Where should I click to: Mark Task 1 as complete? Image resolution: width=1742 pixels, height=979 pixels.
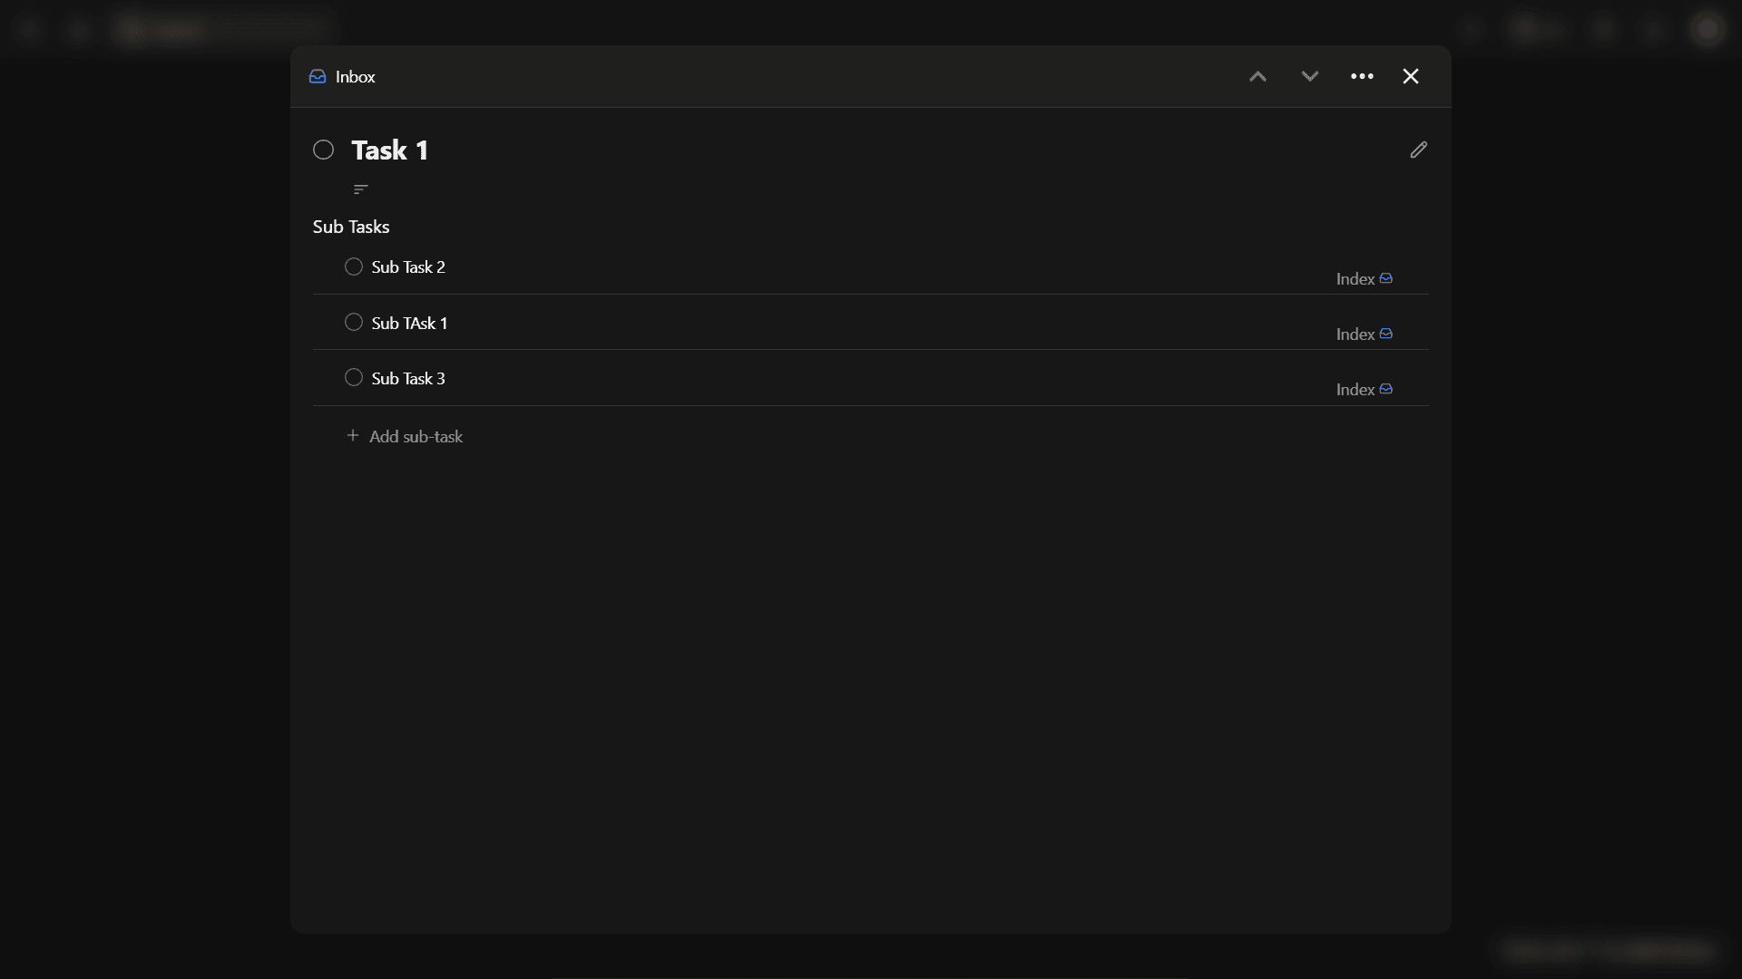tap(324, 150)
